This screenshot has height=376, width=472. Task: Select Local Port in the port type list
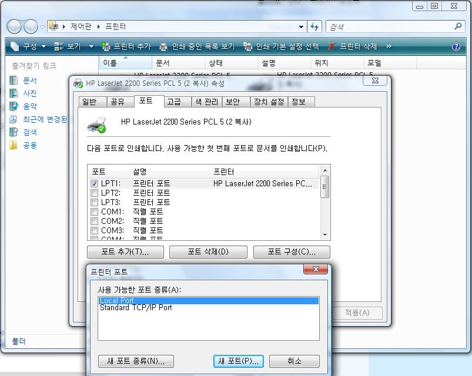pos(208,300)
